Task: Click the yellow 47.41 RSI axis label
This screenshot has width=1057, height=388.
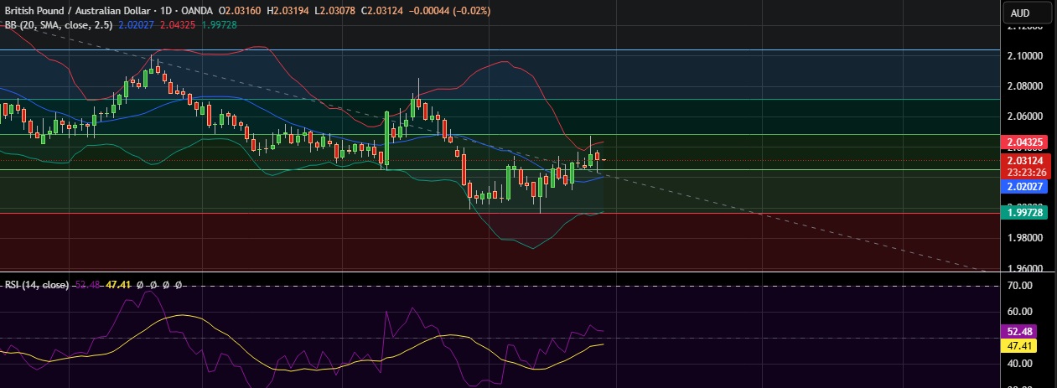Action: [x=1020, y=344]
